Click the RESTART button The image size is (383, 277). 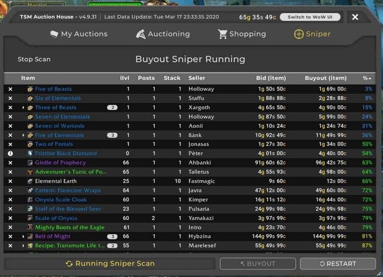(338, 264)
